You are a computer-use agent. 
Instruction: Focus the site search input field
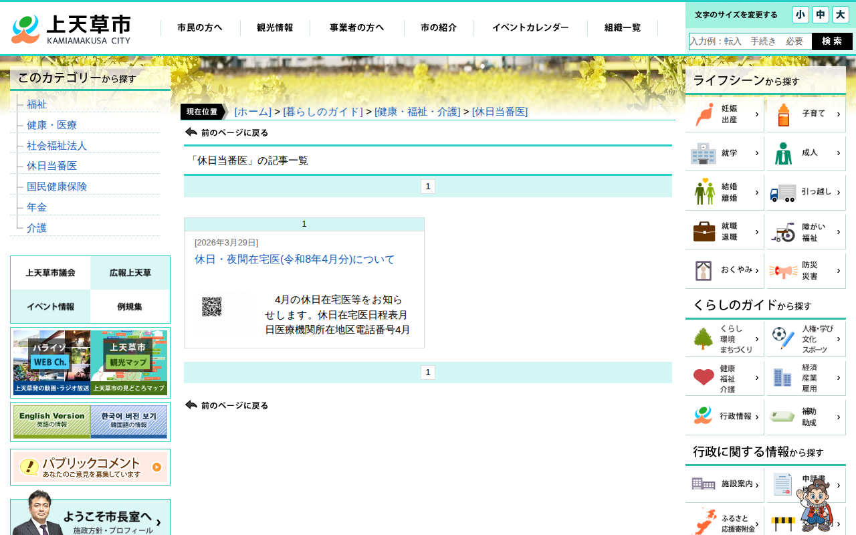(750, 41)
